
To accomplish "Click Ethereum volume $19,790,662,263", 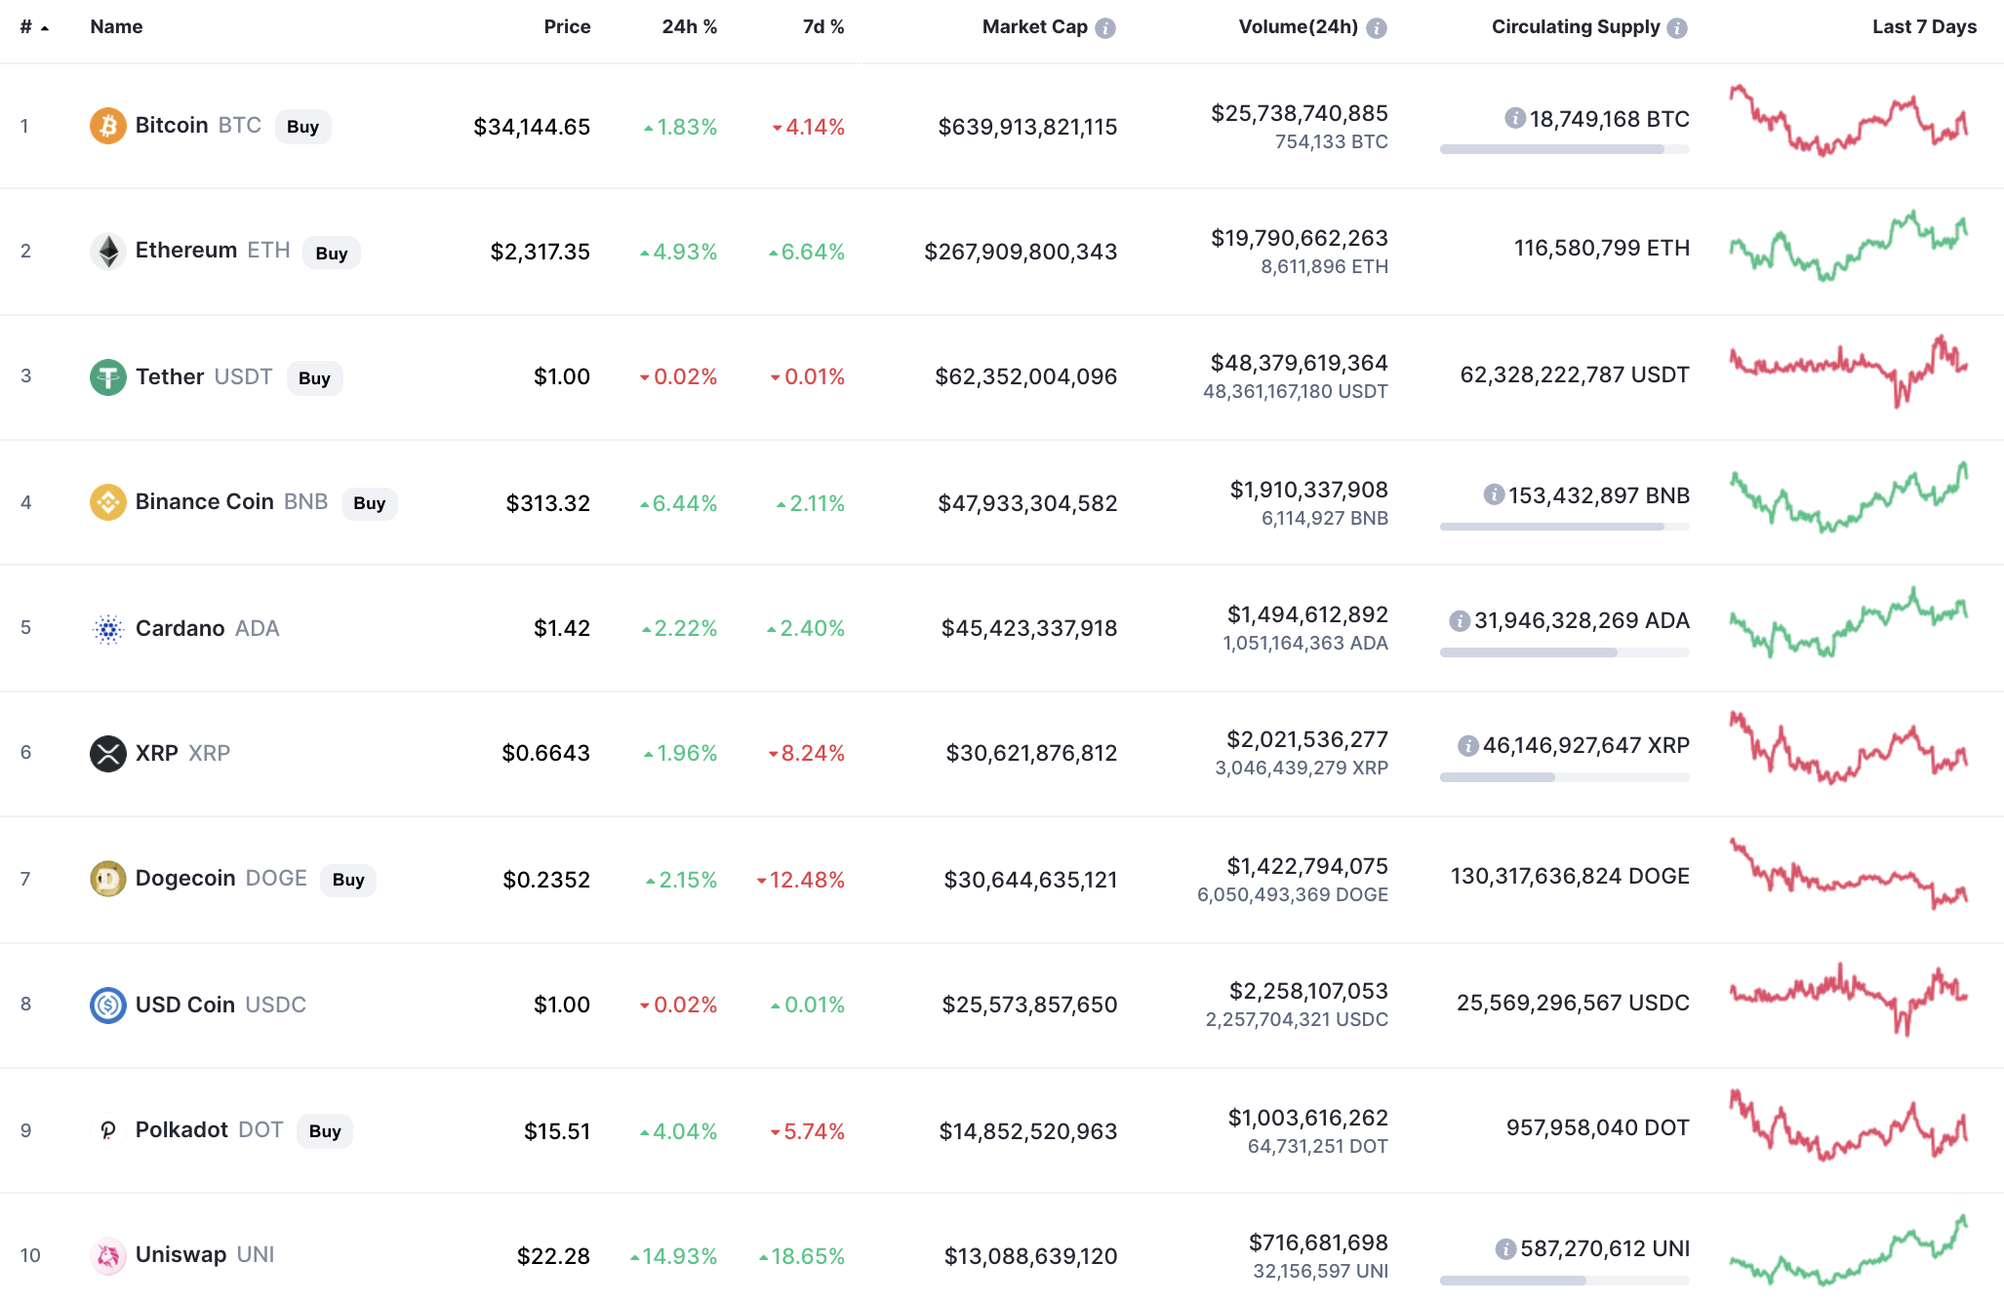I will coord(1300,238).
